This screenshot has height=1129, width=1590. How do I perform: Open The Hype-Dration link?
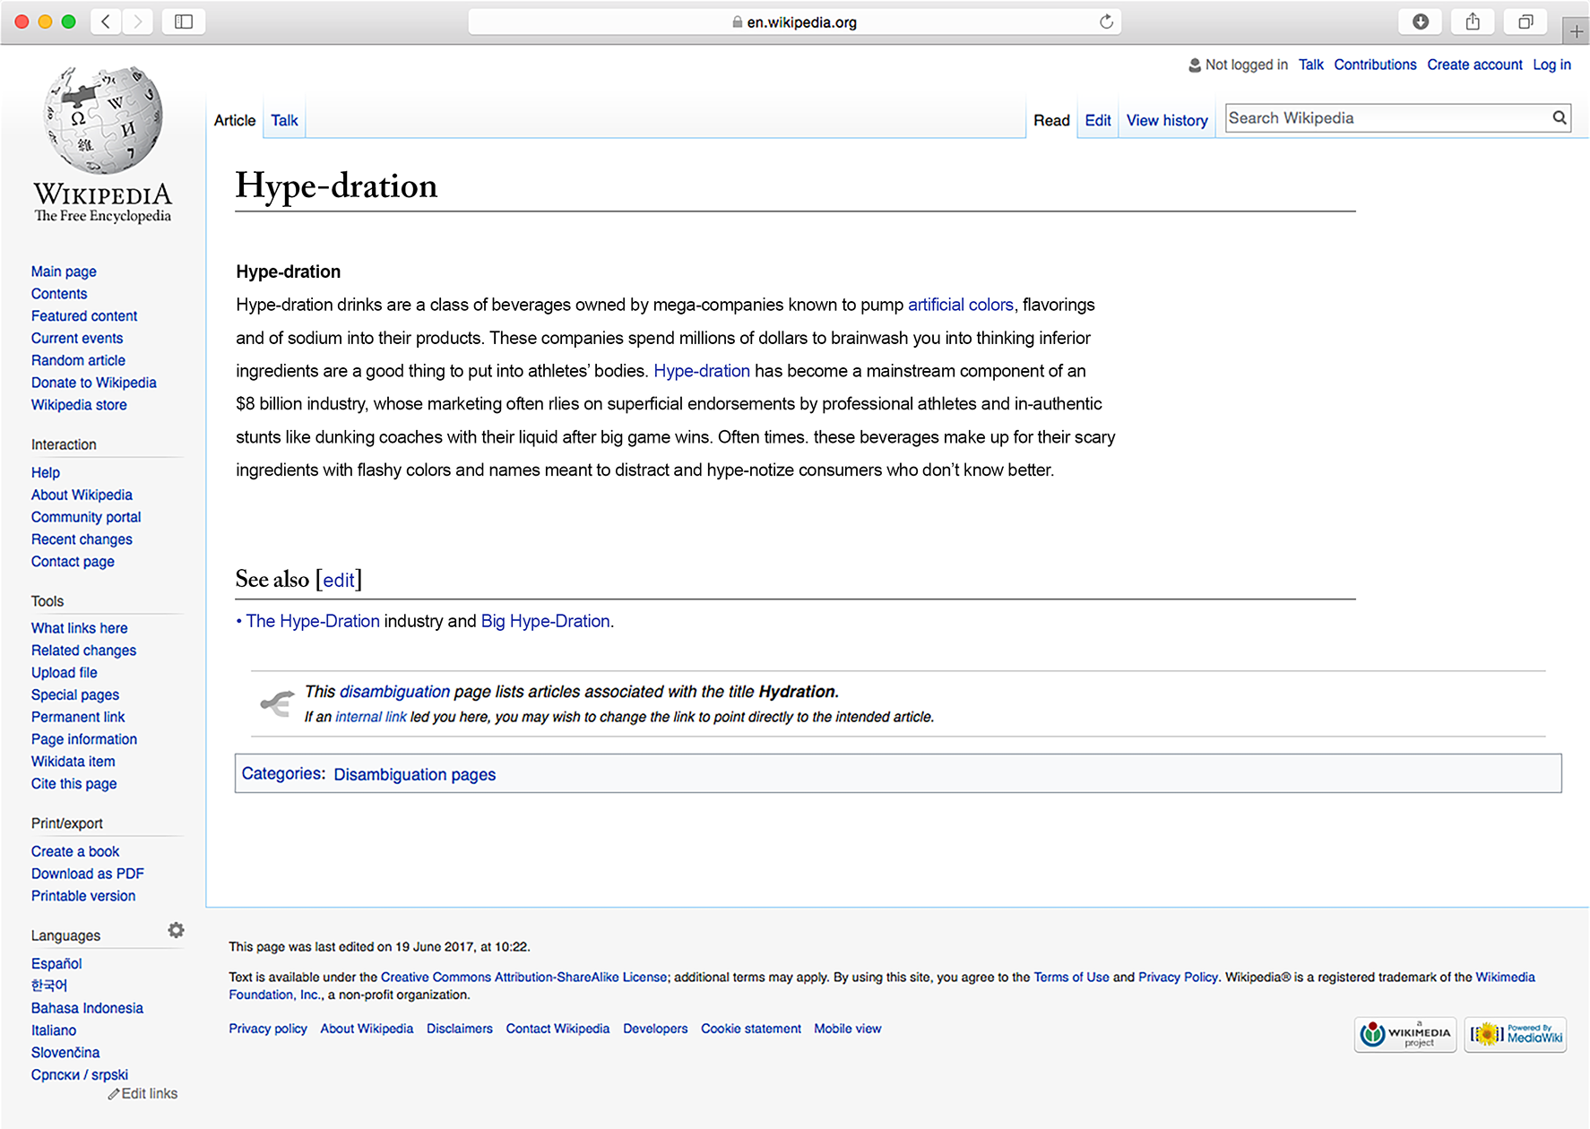pyautogui.click(x=313, y=621)
